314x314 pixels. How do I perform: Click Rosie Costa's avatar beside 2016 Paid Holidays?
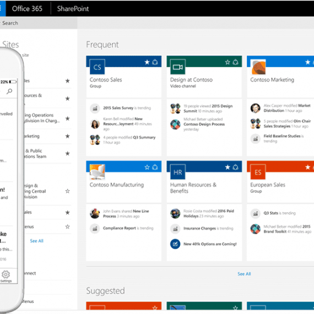(x=175, y=214)
